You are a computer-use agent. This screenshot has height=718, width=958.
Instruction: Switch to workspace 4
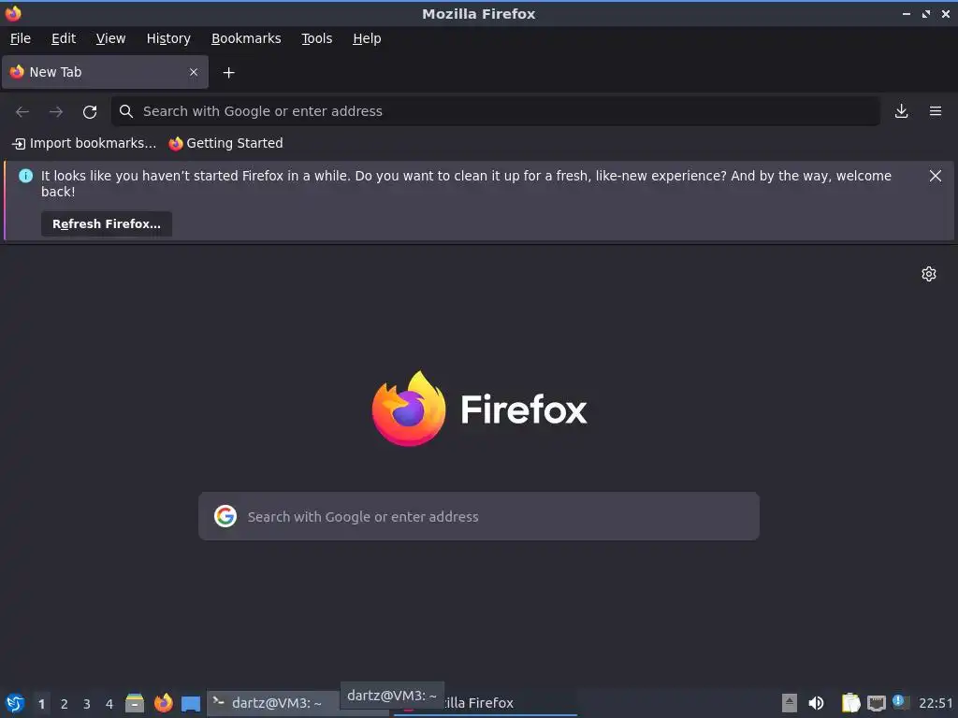pyautogui.click(x=109, y=704)
